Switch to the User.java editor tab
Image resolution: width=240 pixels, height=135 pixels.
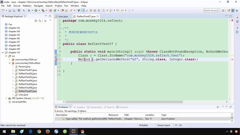[61, 16]
